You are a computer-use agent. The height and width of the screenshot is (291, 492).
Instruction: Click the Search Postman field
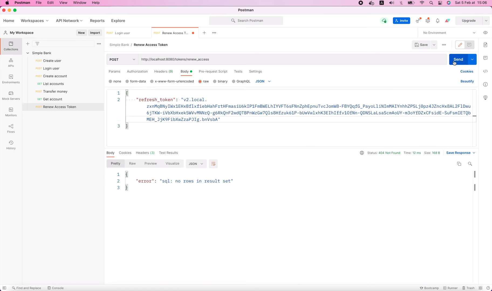246,21
